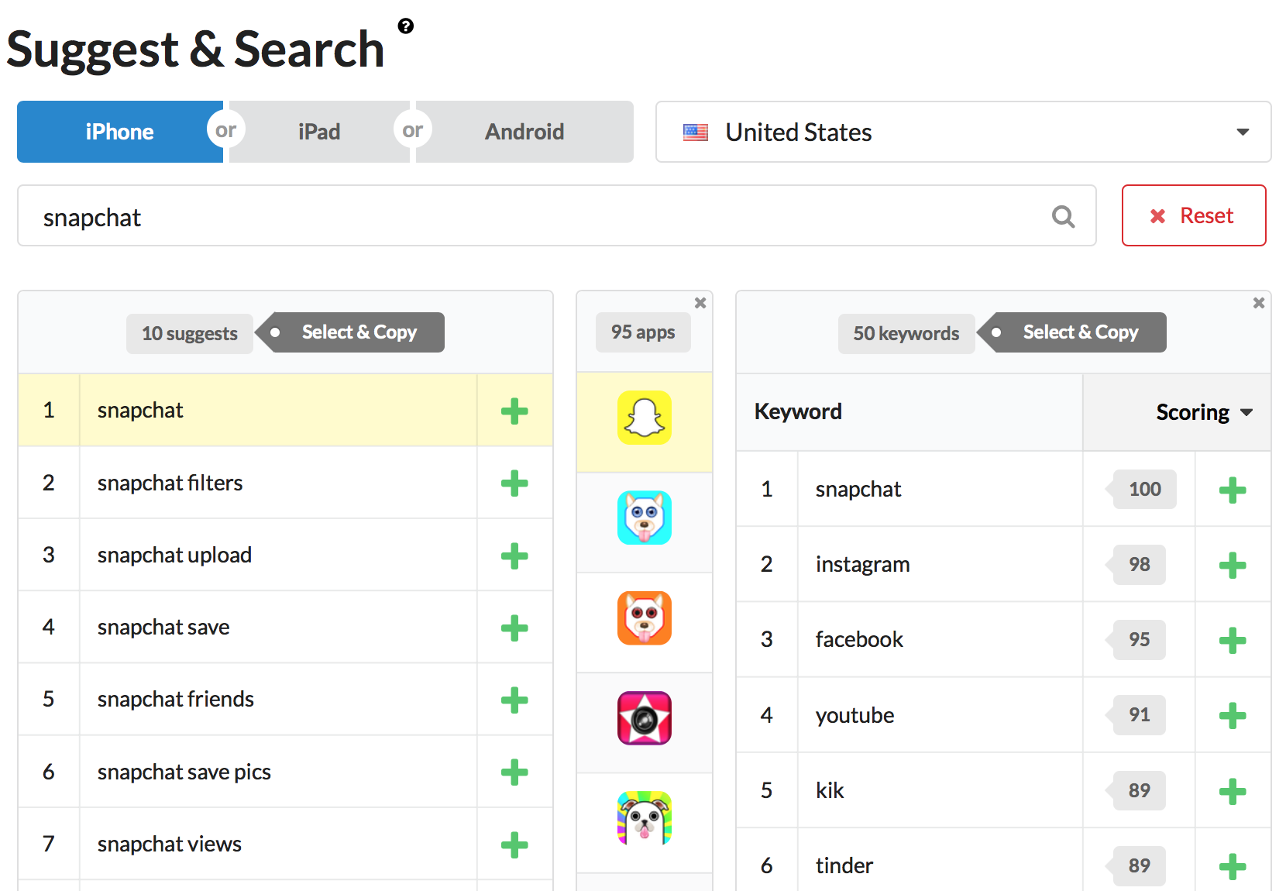Click the snapchat search input field

[x=542, y=217]
